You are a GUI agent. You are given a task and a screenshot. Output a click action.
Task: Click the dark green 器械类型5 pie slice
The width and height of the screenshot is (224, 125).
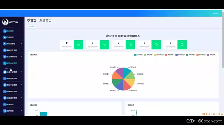[x=116, y=82]
